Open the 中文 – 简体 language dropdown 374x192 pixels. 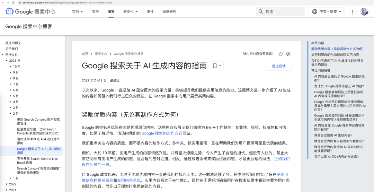(326, 11)
